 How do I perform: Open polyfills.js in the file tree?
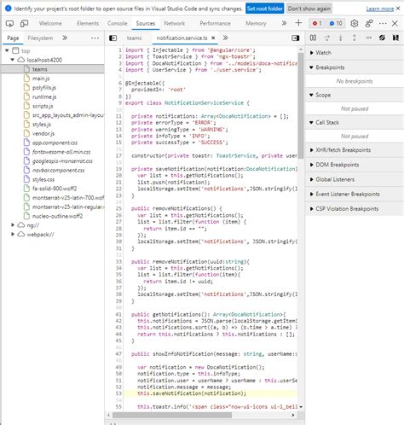pyautogui.click(x=44, y=88)
